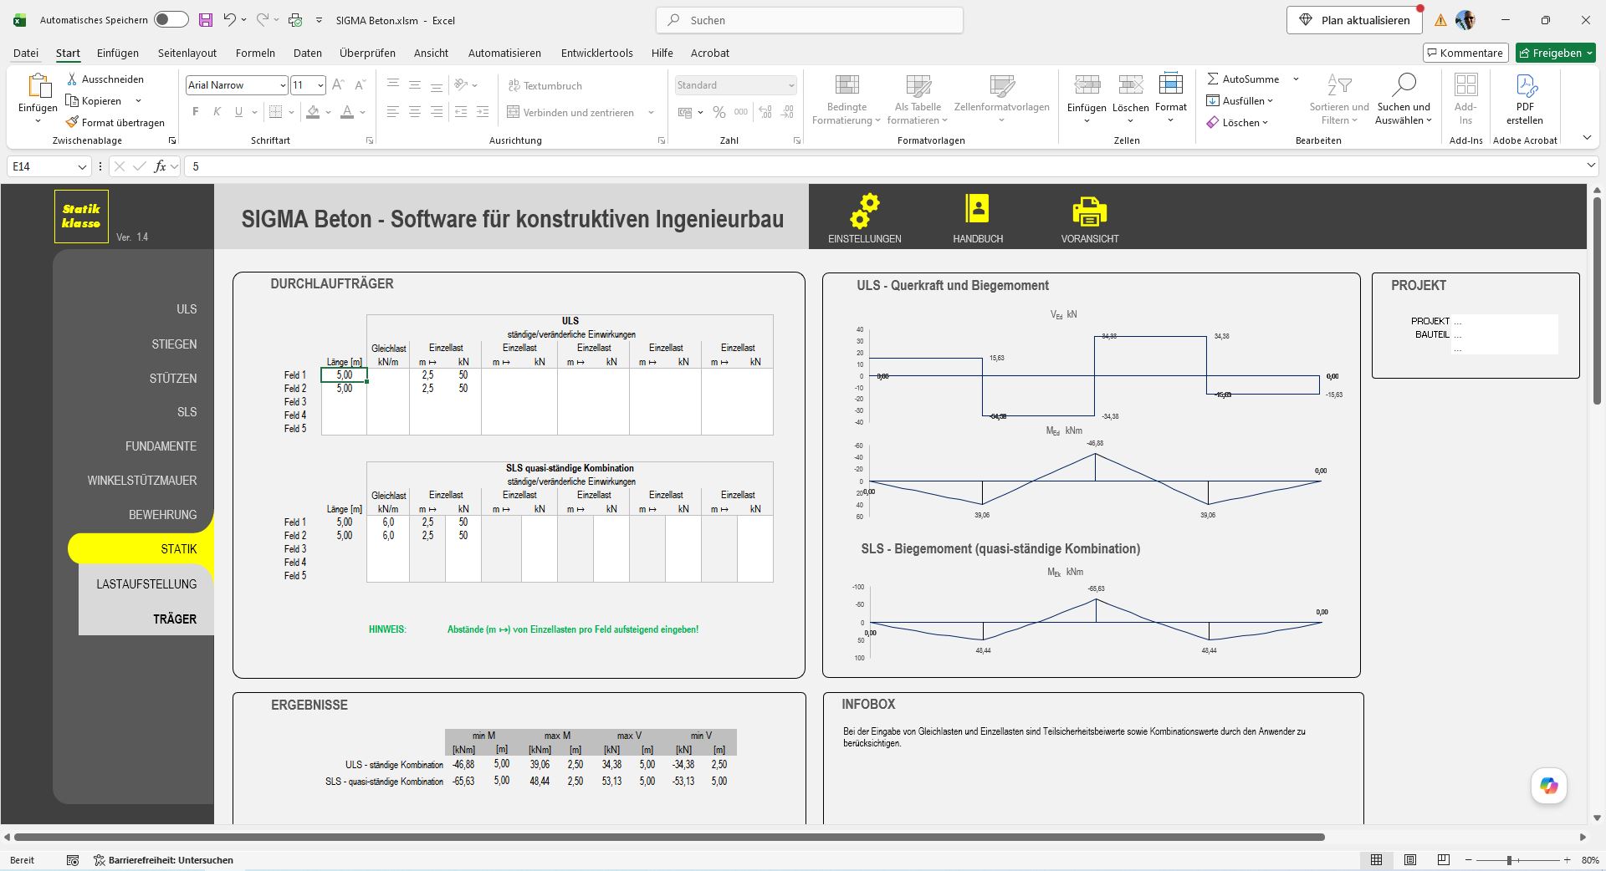
Task: Click the Statik klasse logo
Action: (x=81, y=216)
